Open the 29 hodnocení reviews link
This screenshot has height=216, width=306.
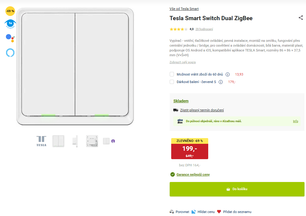click(x=204, y=29)
